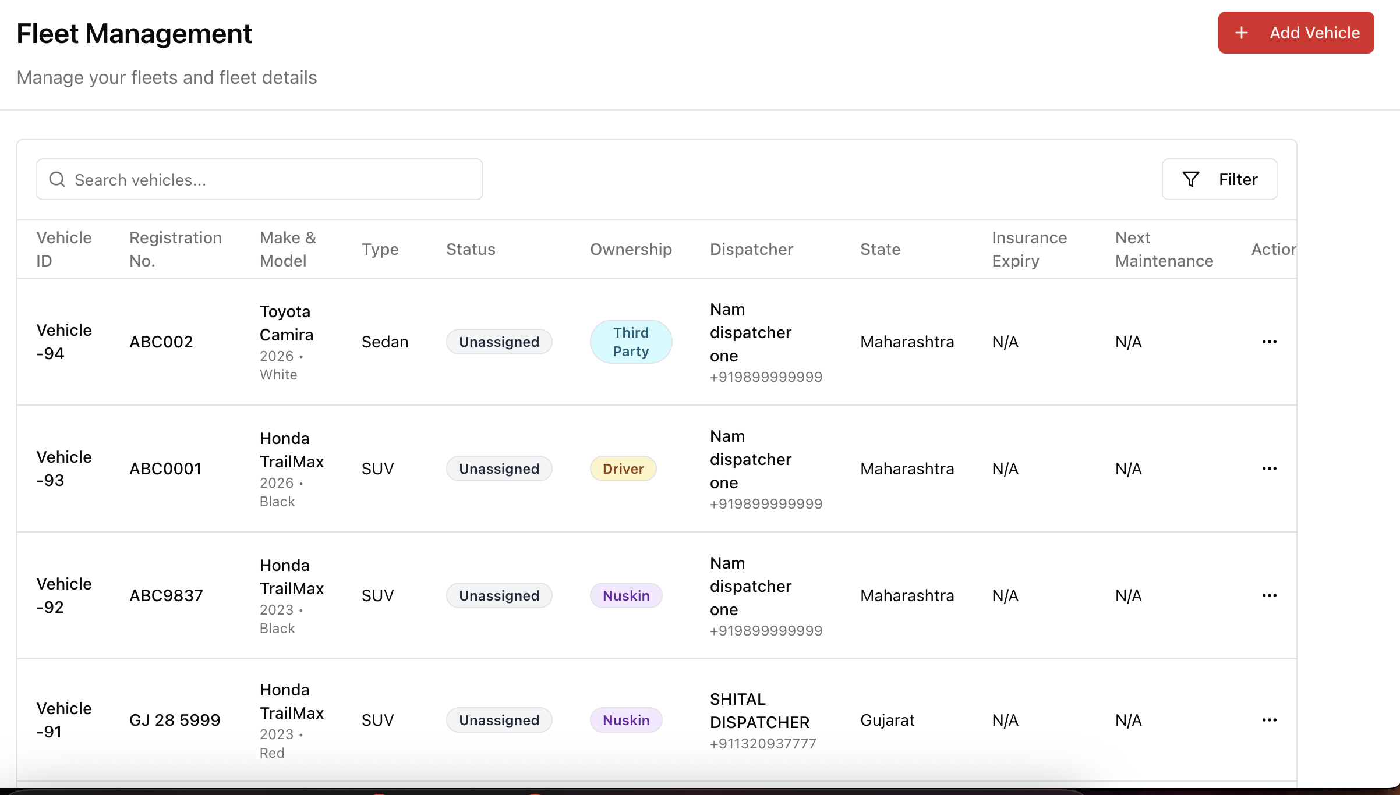Click the funnel filter icon
The height and width of the screenshot is (795, 1400).
[1190, 179]
